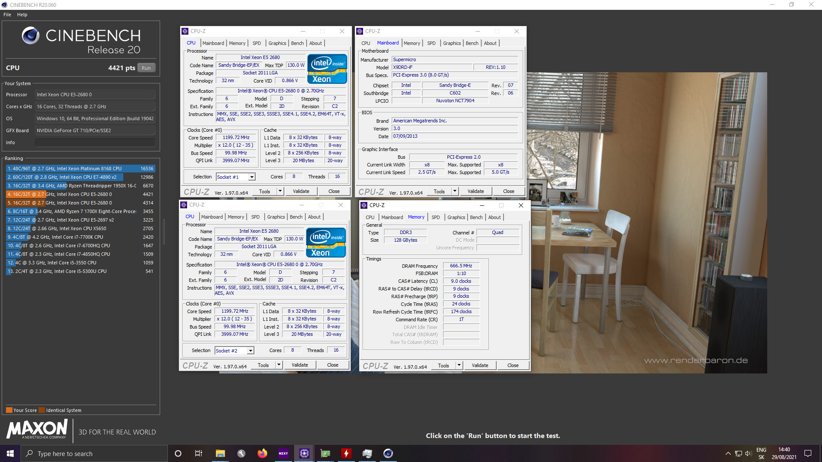
Task: Open Task View on taskbar
Action: tap(199, 453)
